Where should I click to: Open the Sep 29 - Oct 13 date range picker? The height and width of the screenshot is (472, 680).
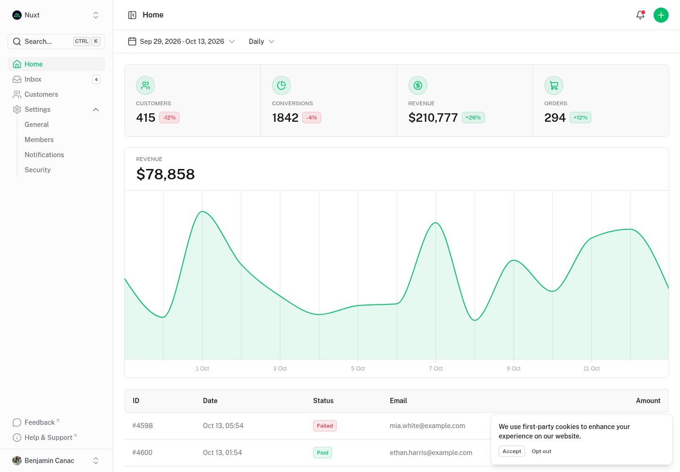(182, 42)
